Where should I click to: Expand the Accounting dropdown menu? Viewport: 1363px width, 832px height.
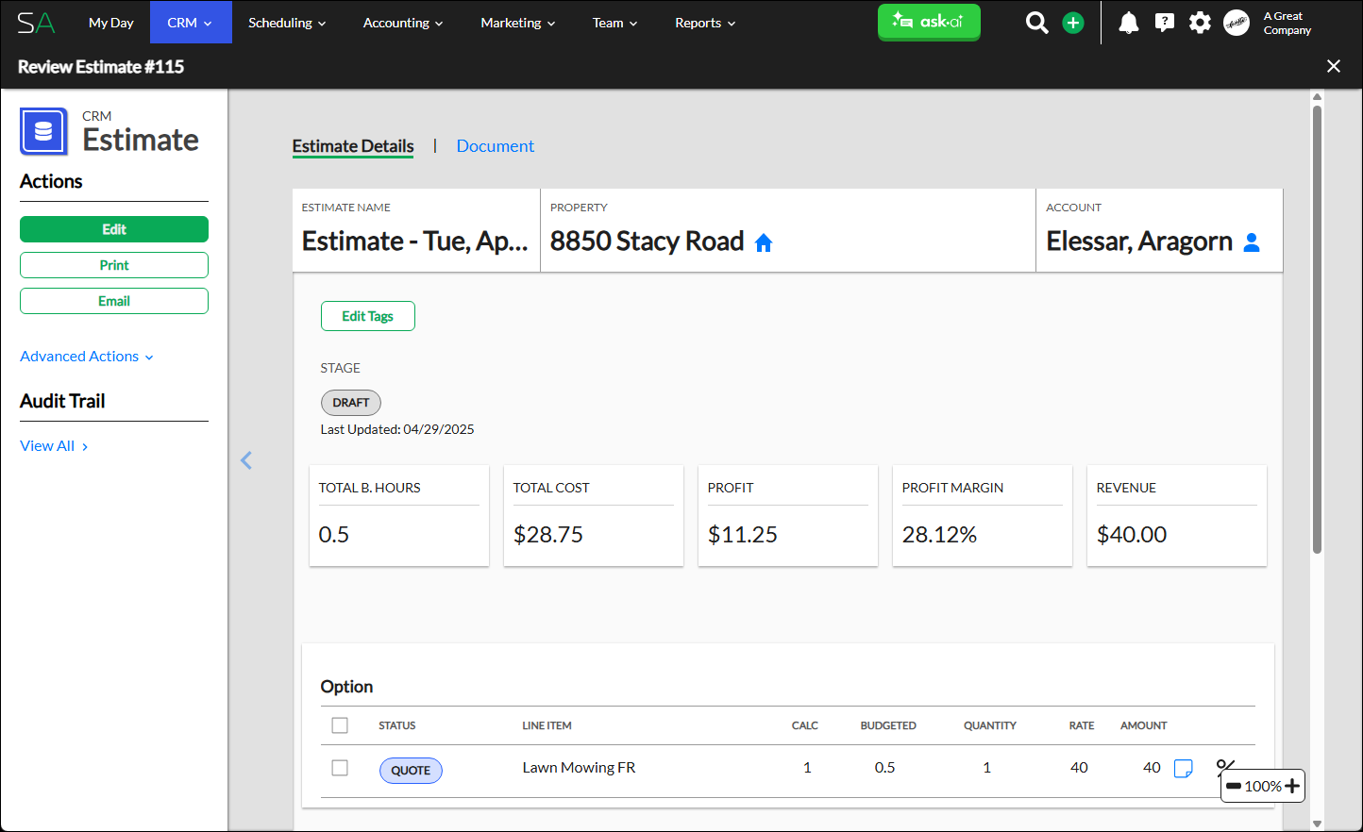pos(403,23)
